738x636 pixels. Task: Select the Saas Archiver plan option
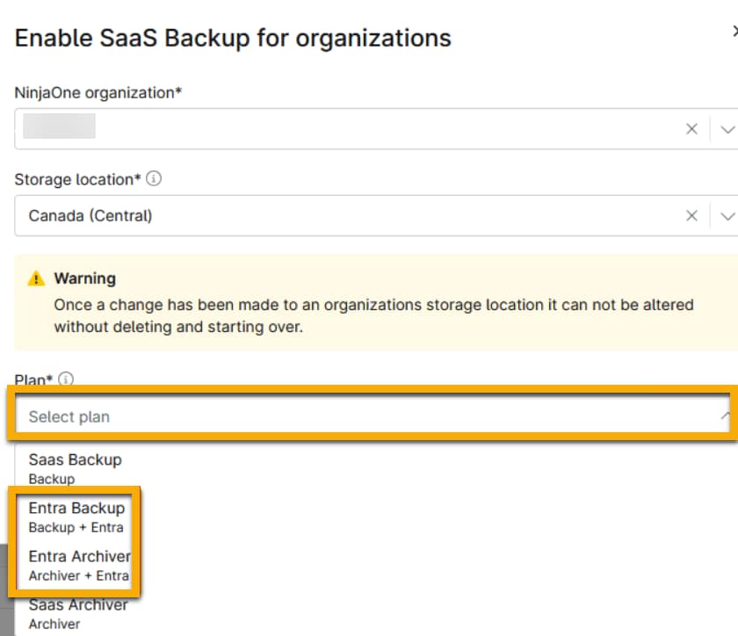click(x=77, y=613)
